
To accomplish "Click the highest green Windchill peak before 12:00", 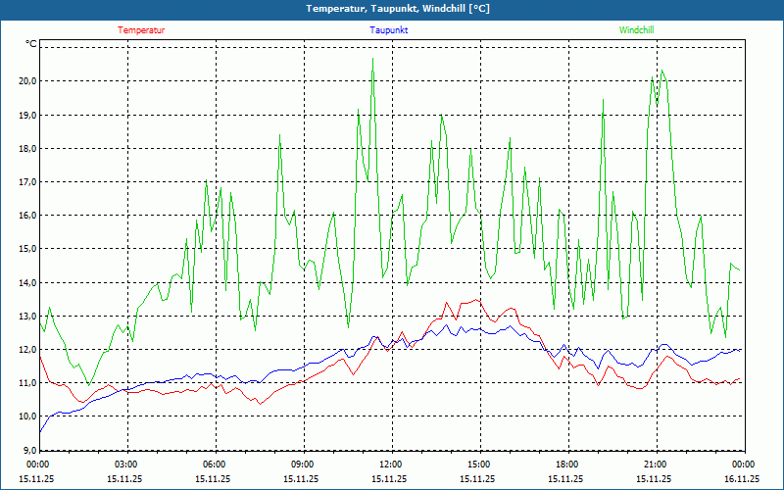I will [373, 59].
